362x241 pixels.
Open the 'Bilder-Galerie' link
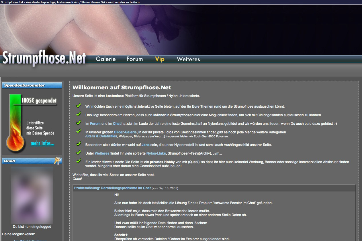[x=125, y=132]
